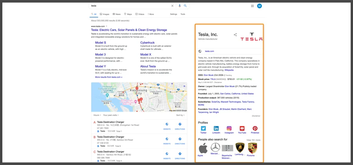The width and height of the screenshot is (353, 165).
Task: Open the Tesla: Electric Cars result title
Action: pos(129,30)
